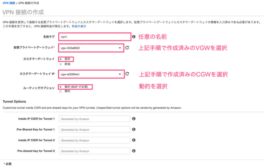
Task: Focus the Inside IP CIDR for Tunnel 2 field
Action: [94, 140]
